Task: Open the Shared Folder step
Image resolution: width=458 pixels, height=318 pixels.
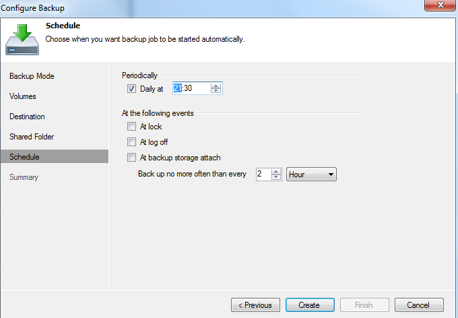Action: pyautogui.click(x=32, y=137)
